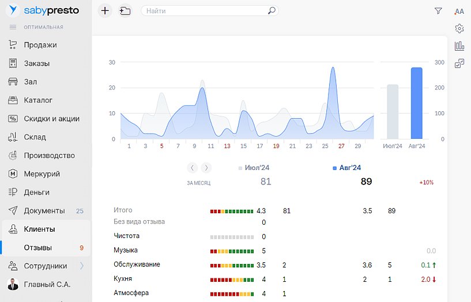Click the plus add button
This screenshot has height=302, width=471.
click(104, 10)
